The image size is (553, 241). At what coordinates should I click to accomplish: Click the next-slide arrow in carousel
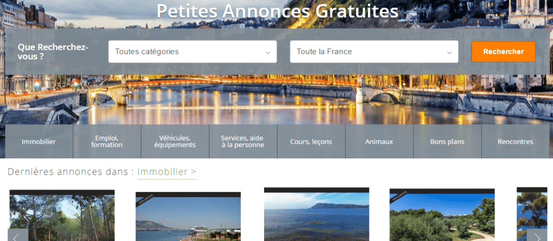pyautogui.click(x=537, y=235)
